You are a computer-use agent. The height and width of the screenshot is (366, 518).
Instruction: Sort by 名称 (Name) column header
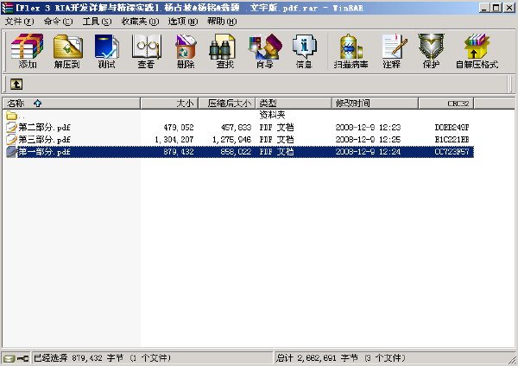point(72,104)
